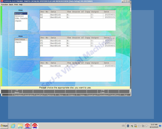This screenshot has width=162, height=129.
Task: Select the F2 record row
Action: [78, 43]
